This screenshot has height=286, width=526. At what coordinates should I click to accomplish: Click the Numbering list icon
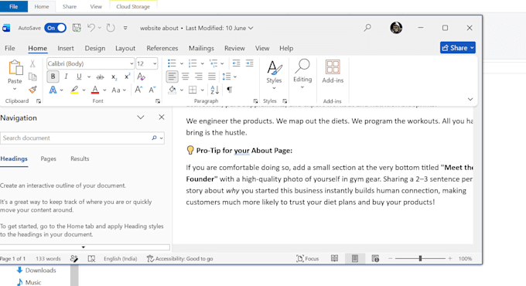coord(193,63)
